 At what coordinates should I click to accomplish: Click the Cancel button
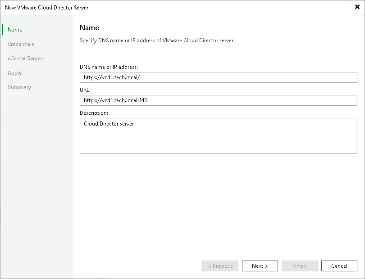(x=339, y=266)
